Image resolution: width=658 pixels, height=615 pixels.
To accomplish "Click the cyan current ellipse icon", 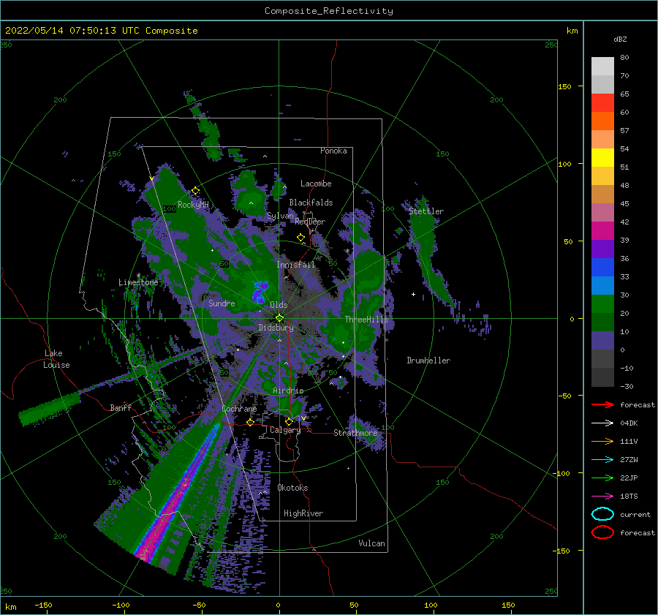I will (x=602, y=514).
